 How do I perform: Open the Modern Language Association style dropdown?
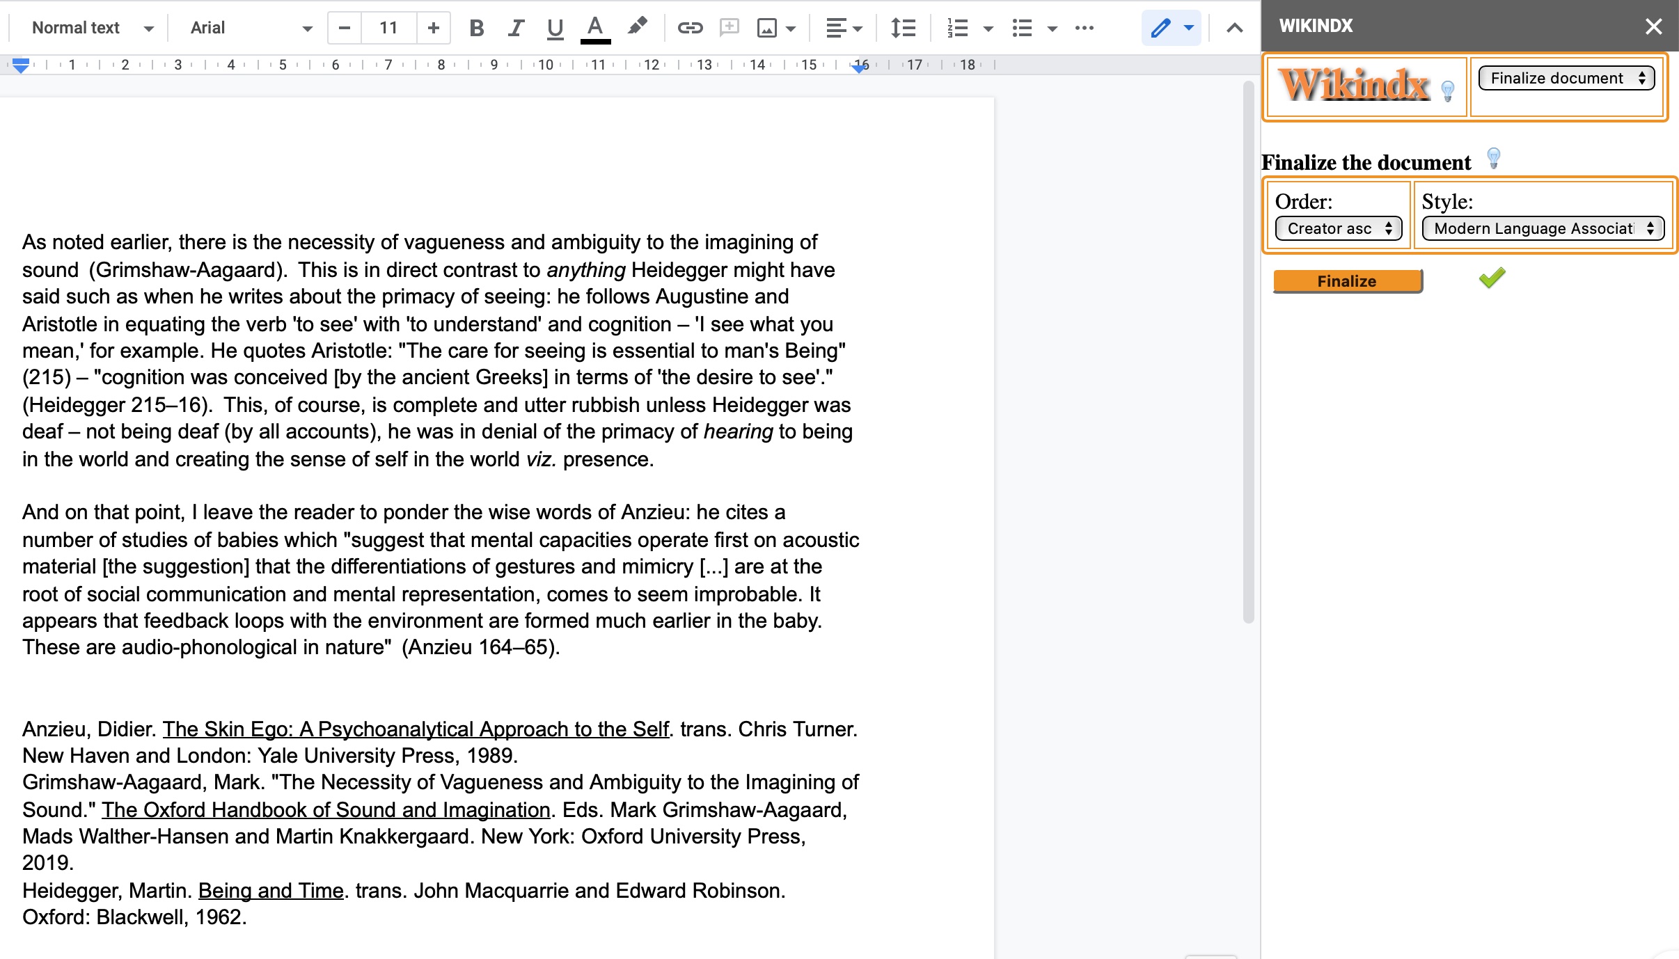pos(1542,228)
